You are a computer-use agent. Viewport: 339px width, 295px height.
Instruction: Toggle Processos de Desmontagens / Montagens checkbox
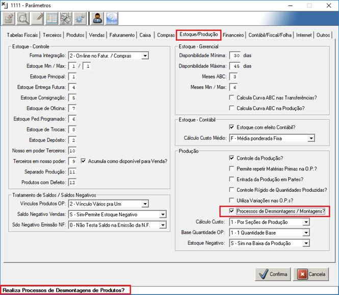coord(231,211)
